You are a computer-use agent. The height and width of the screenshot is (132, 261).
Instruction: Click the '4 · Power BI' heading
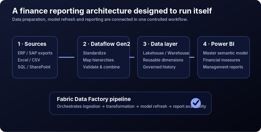coord(219,44)
